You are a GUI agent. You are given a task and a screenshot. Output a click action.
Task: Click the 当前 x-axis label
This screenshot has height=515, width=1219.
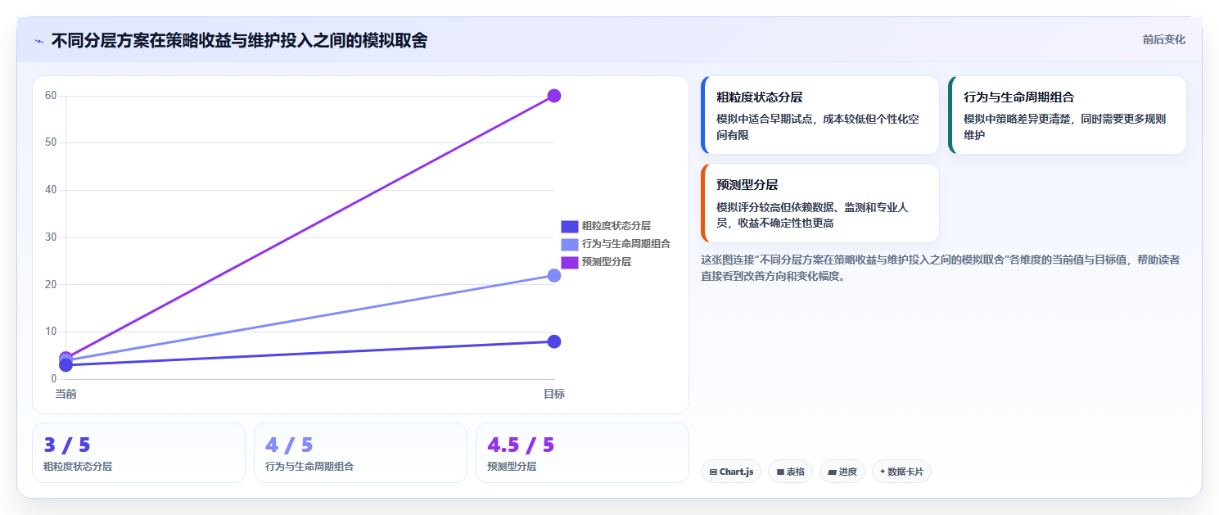[x=65, y=394]
